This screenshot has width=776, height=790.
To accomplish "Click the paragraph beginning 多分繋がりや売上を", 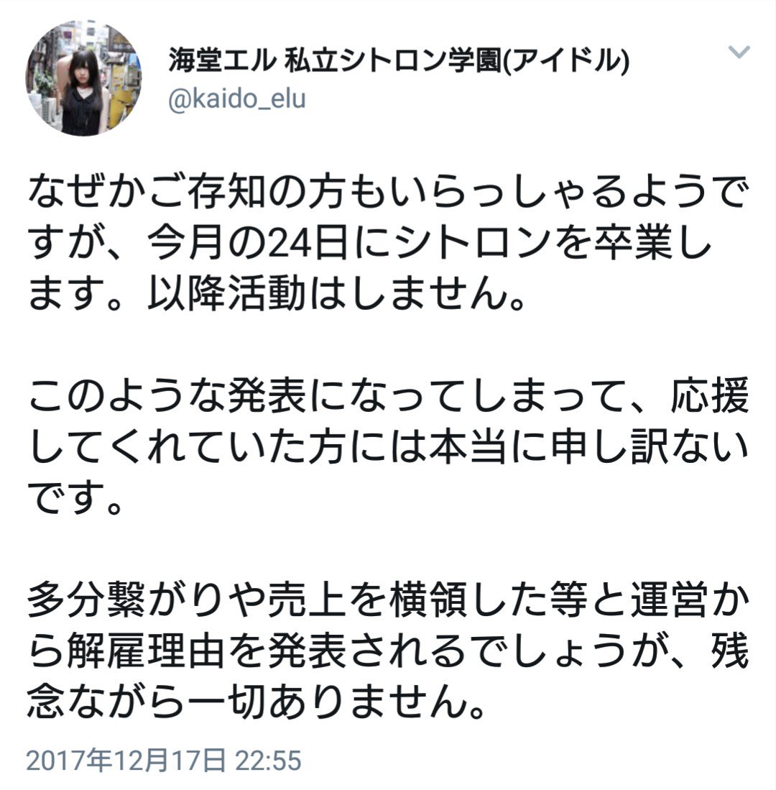I will coord(388,651).
